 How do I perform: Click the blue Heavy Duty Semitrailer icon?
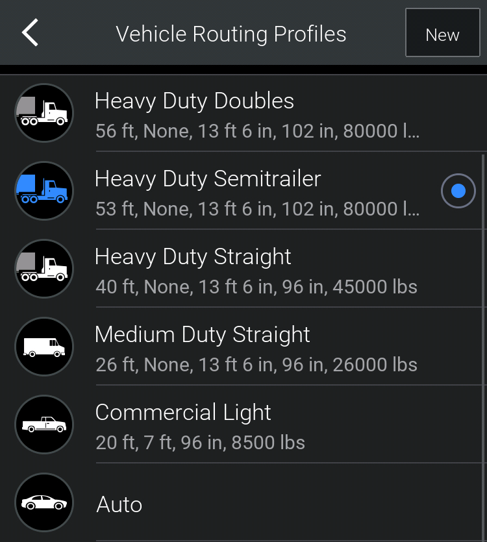tap(44, 191)
